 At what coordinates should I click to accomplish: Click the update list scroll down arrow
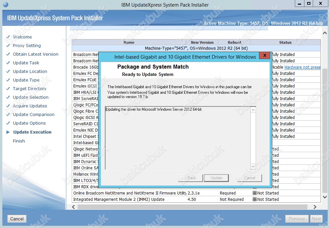(x=325, y=197)
